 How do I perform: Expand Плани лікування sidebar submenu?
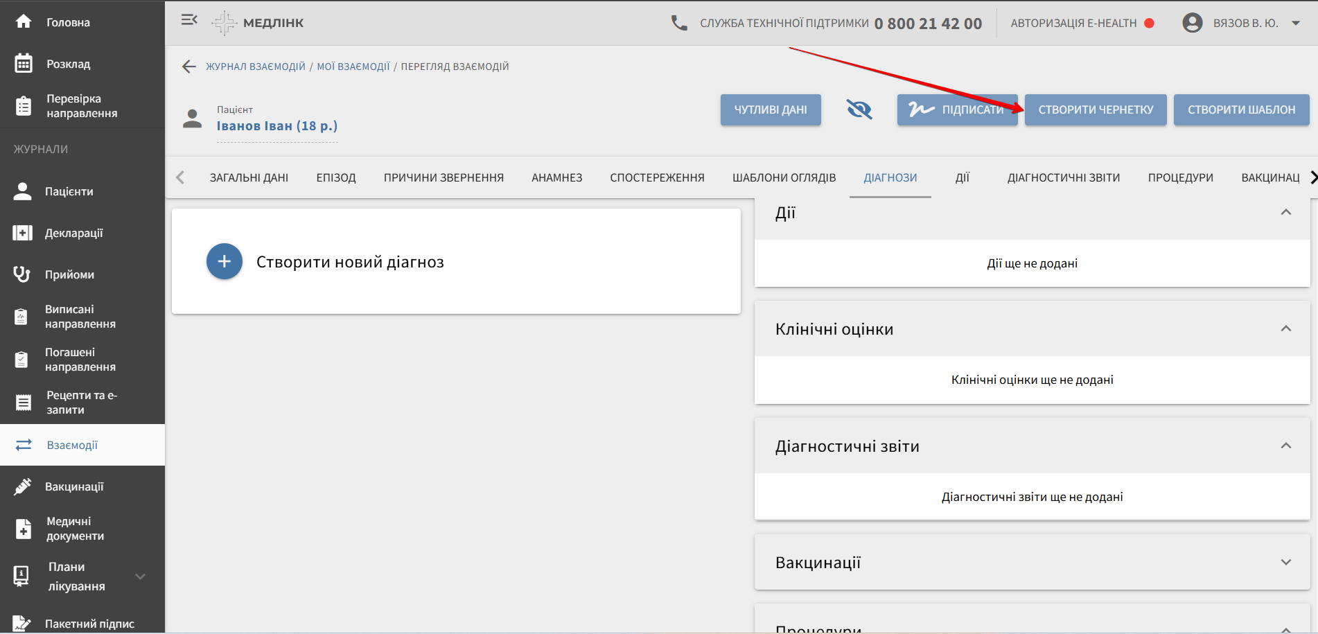tap(141, 576)
